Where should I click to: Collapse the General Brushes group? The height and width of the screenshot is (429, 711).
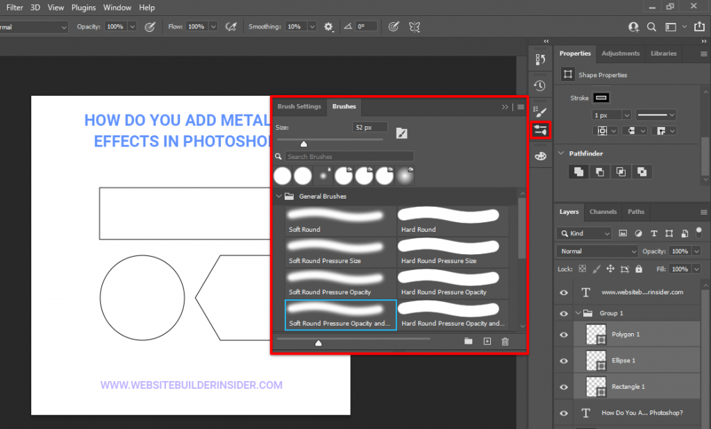click(280, 196)
